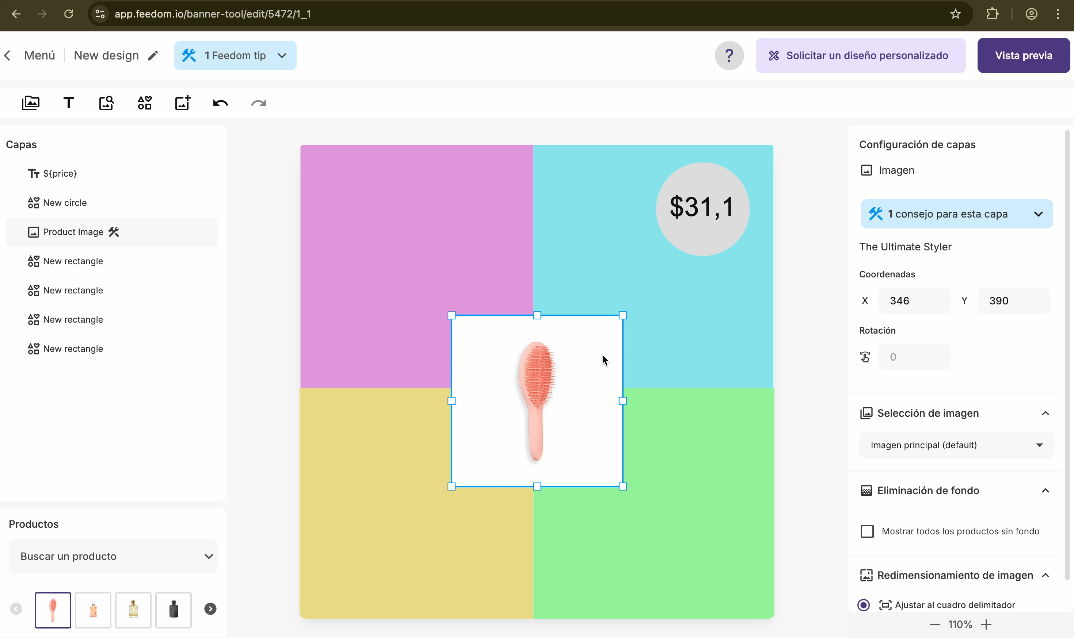Select the Text tool icon
The width and height of the screenshot is (1074, 638).
(68, 103)
